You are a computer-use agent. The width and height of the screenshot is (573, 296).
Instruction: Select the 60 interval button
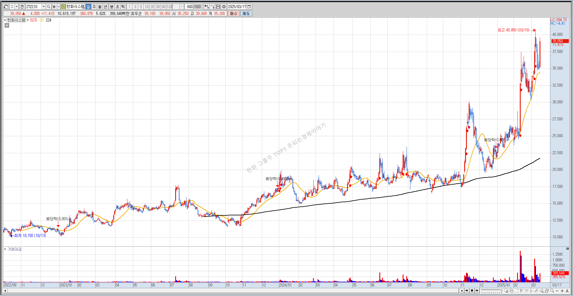point(164,7)
